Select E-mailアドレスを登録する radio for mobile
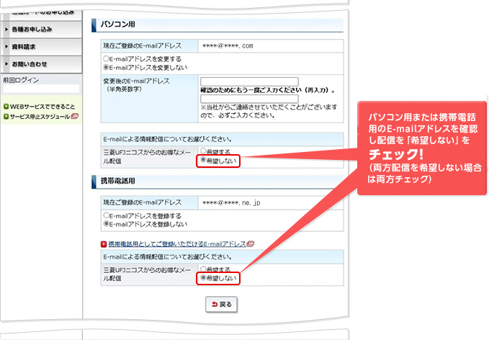This screenshot has width=489, height=340. 106,215
